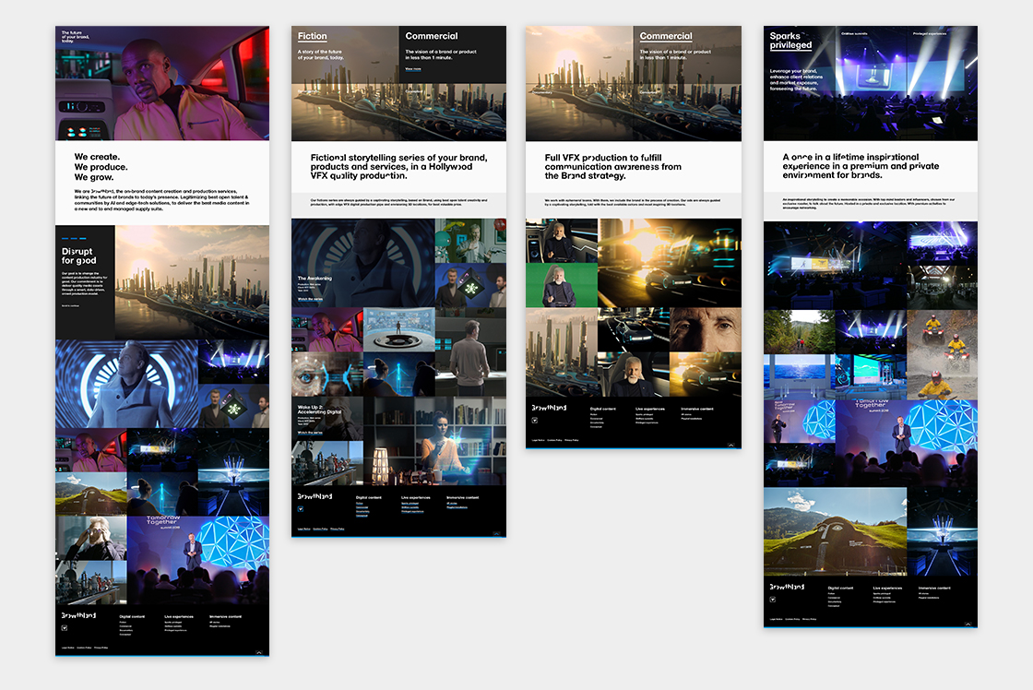The height and width of the screenshot is (690, 1033).
Task: Click the social icon in the leftmost mockup footer
Action: (x=65, y=629)
